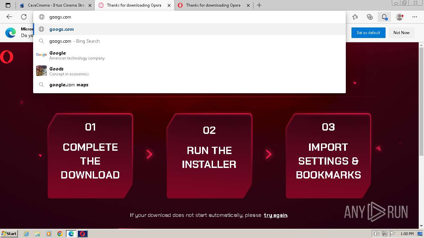This screenshot has height=238, width=424.
Task: Click the Import Settings & Bookmarks card
Action: tap(328, 156)
